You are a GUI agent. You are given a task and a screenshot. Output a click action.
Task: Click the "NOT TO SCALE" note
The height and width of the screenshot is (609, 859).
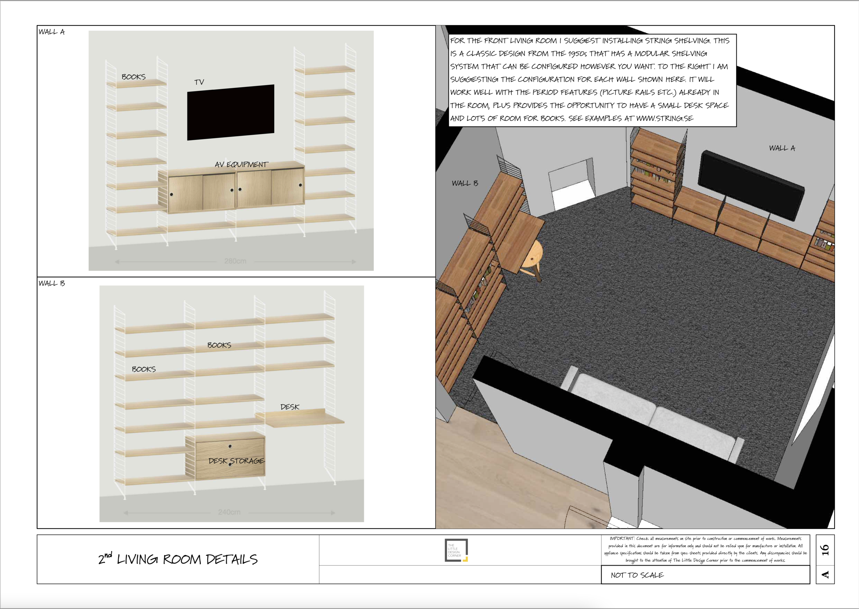(x=637, y=575)
